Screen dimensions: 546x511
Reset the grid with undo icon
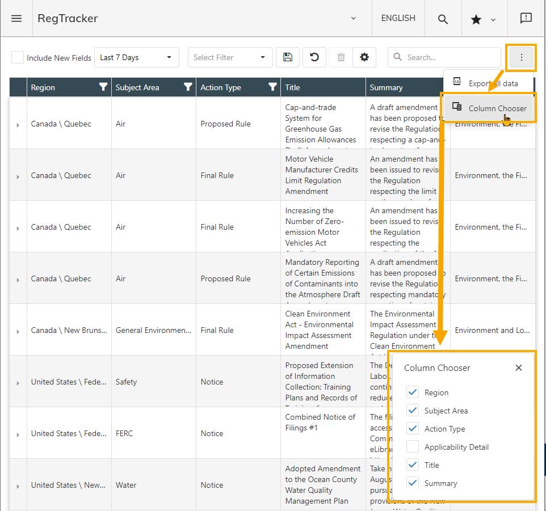tap(314, 57)
